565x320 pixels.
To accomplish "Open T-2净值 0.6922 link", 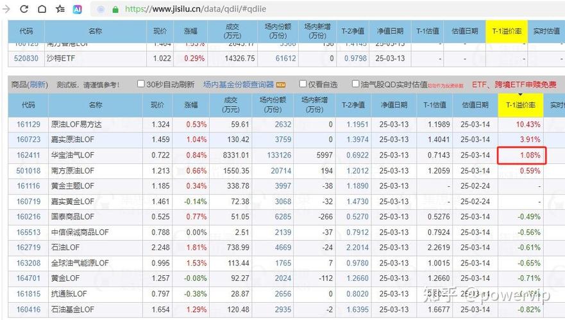I will point(357,156).
